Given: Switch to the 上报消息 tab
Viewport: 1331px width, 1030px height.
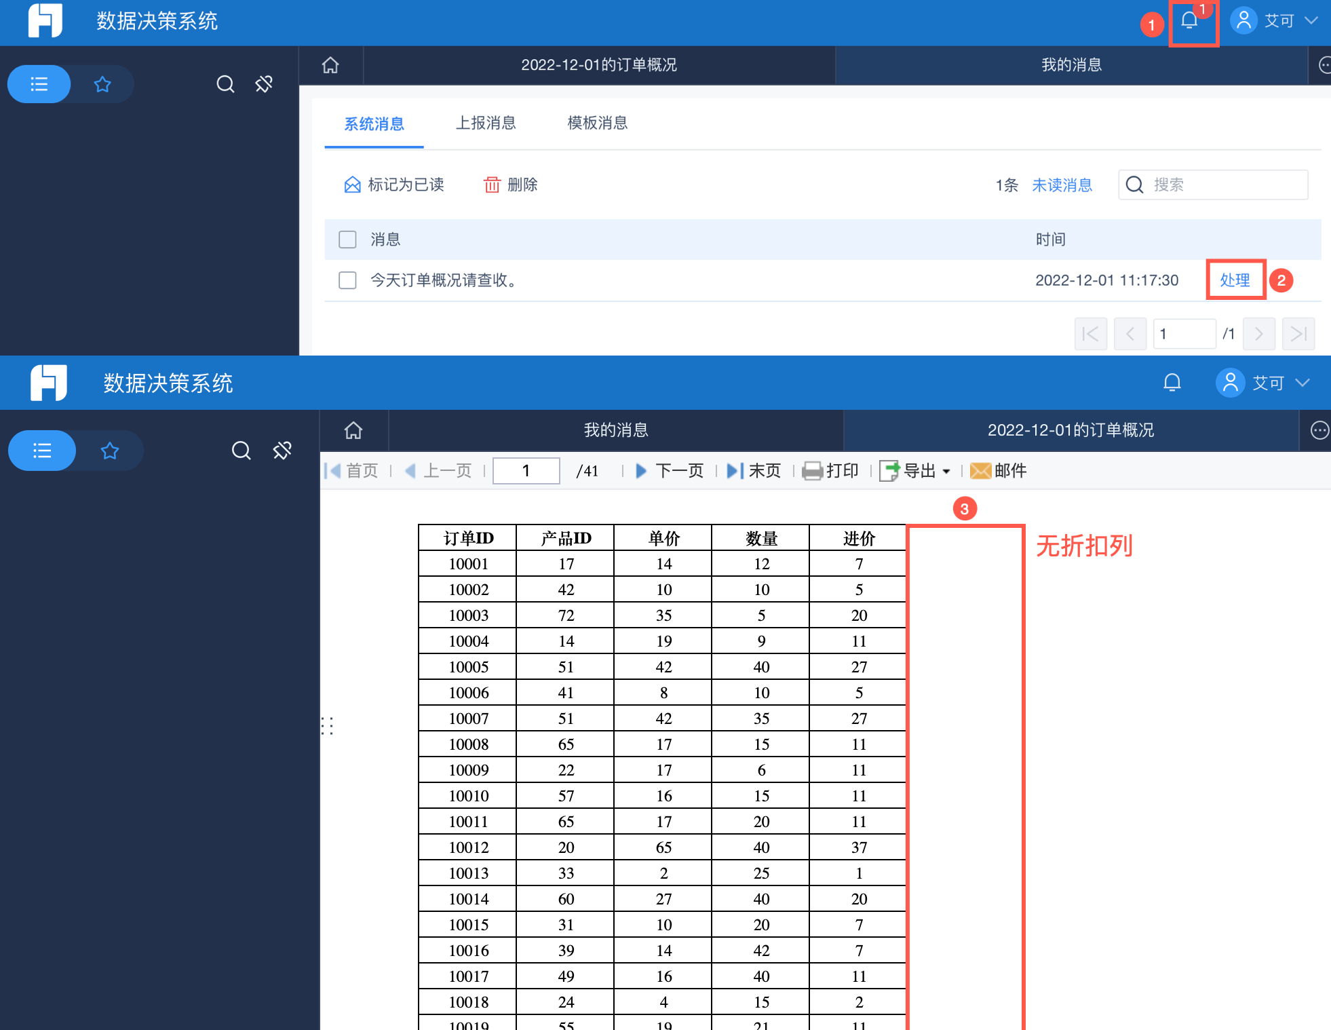Looking at the screenshot, I should coord(486,123).
